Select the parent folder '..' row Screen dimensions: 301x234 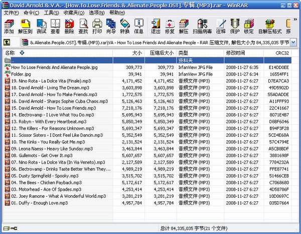click(147, 60)
